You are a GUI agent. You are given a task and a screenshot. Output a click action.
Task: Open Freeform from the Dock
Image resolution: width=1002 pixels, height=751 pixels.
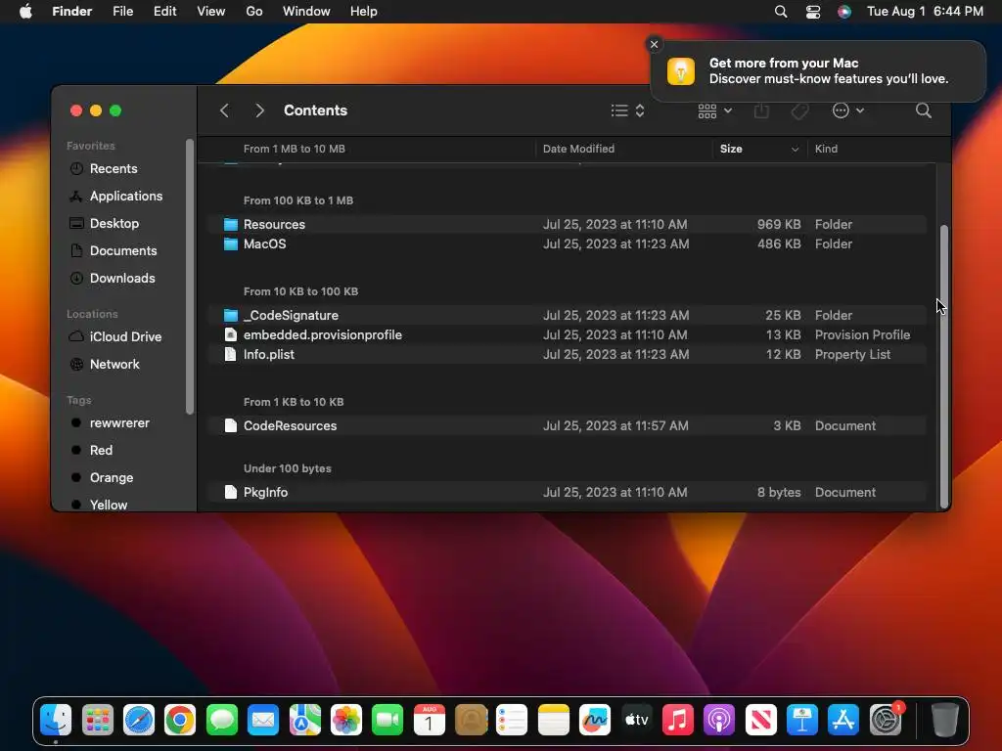coord(594,721)
